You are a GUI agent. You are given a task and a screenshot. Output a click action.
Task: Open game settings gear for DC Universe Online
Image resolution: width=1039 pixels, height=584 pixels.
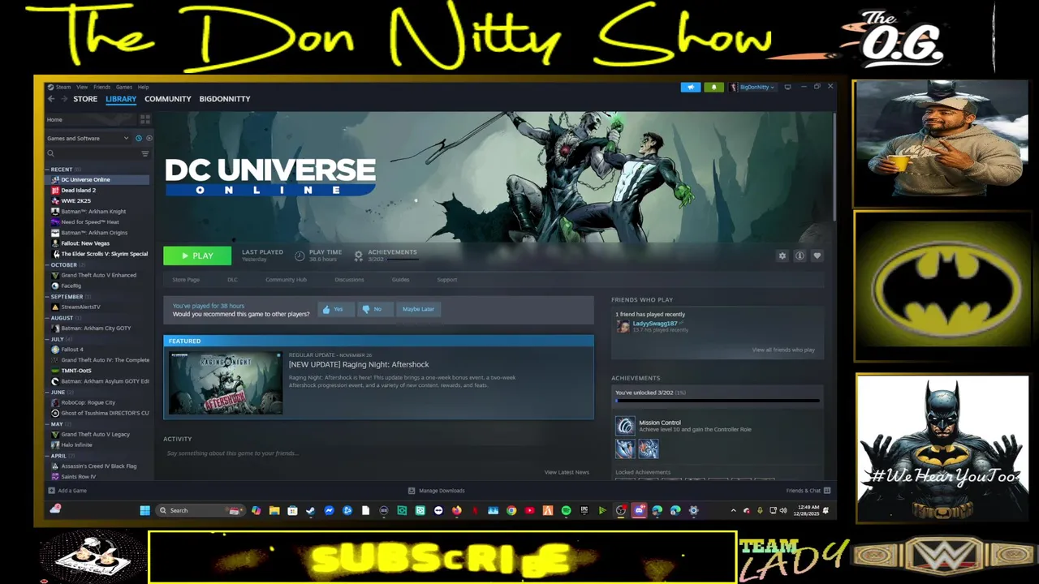point(782,255)
